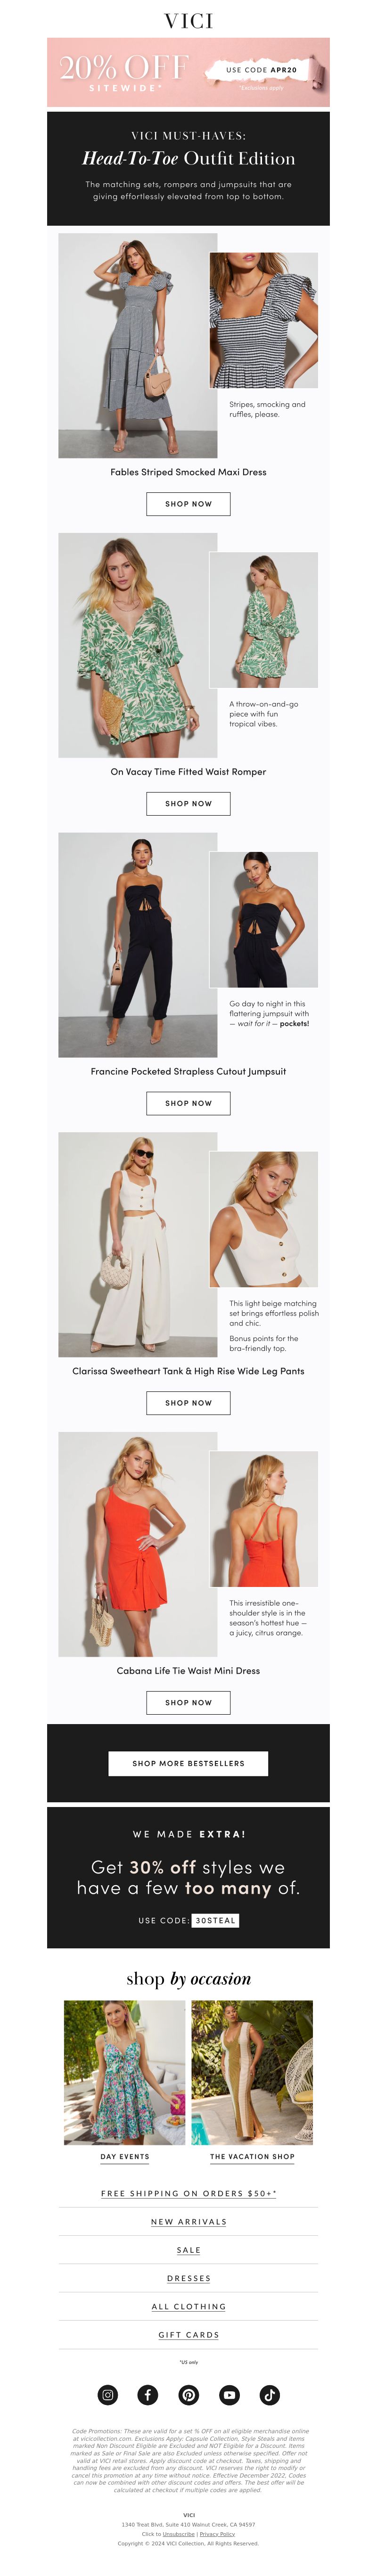Open the Facebook social icon
Screen dimensions: 377x2576
148,2394
